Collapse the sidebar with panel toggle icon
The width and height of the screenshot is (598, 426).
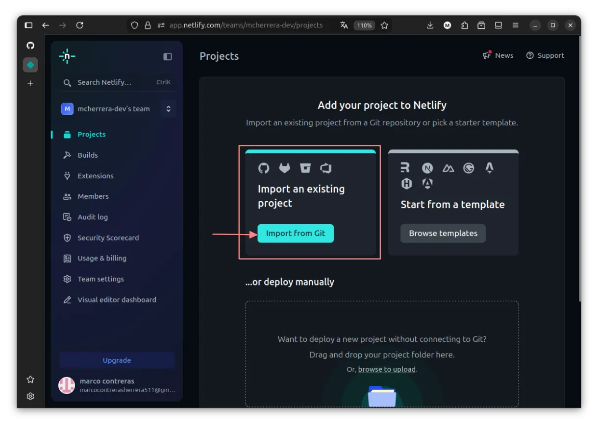(168, 57)
